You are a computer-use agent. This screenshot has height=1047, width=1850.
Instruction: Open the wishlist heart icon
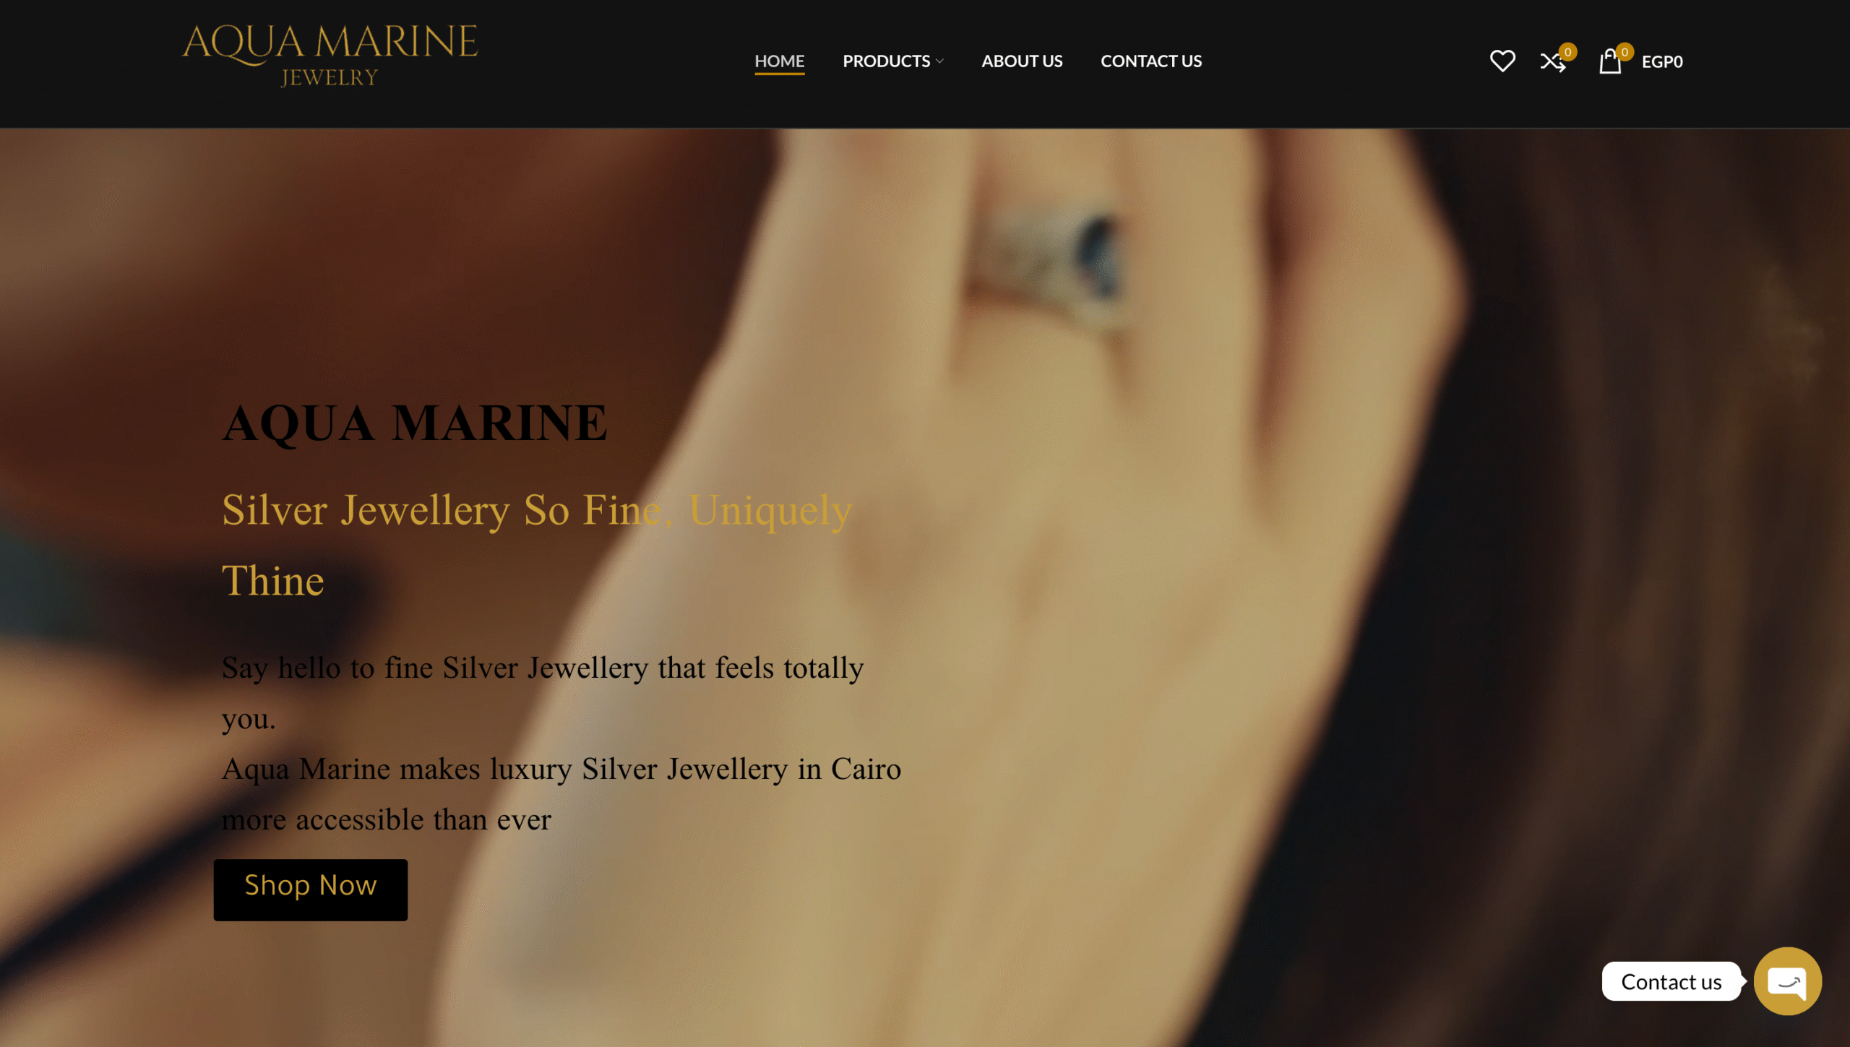(1502, 61)
